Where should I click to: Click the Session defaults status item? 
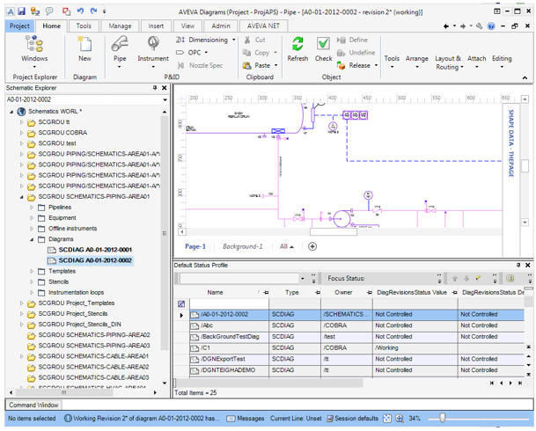[x=352, y=418]
